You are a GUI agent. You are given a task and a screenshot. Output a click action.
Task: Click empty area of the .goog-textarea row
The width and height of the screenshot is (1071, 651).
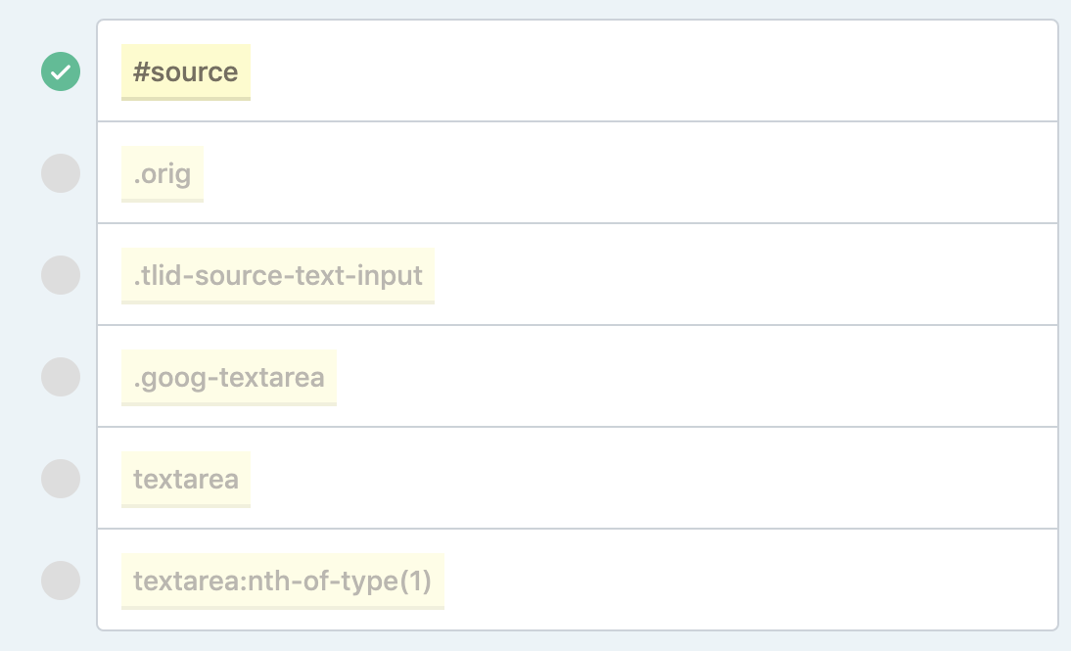[697, 377]
